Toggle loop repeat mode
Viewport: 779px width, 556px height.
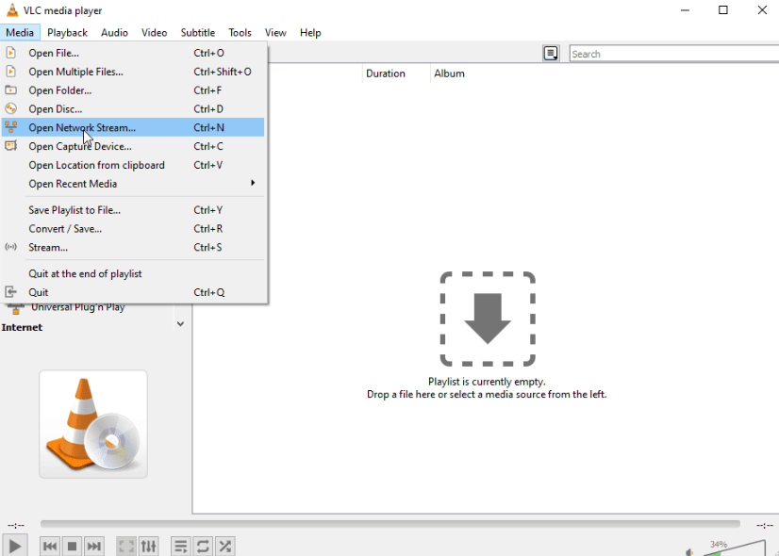(x=203, y=547)
